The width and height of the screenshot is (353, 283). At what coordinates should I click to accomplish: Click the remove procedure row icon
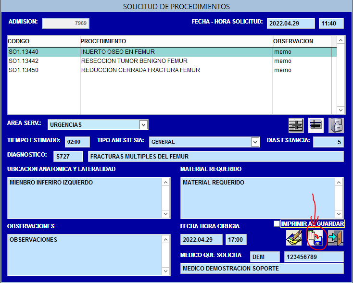point(316,125)
